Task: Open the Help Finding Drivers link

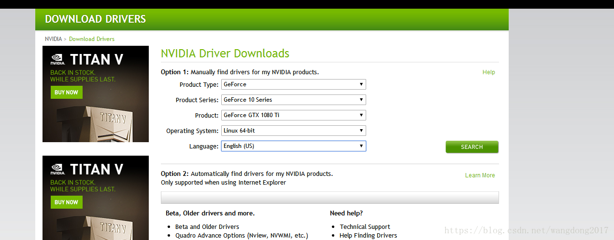Action: (368, 236)
